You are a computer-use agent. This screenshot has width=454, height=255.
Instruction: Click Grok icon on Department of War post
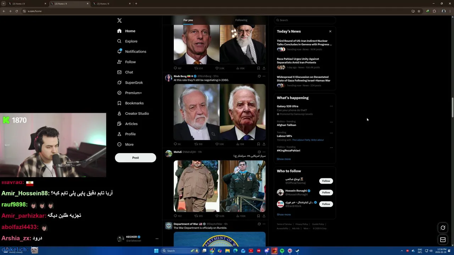[x=259, y=224]
